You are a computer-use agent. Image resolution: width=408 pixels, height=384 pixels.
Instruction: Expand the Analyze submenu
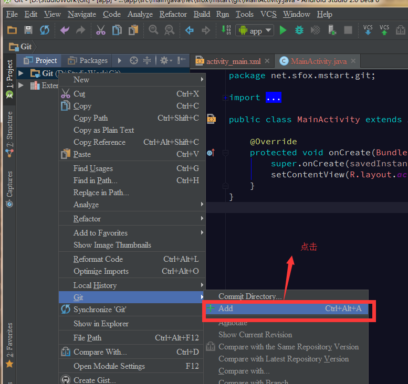pyautogui.click(x=132, y=205)
